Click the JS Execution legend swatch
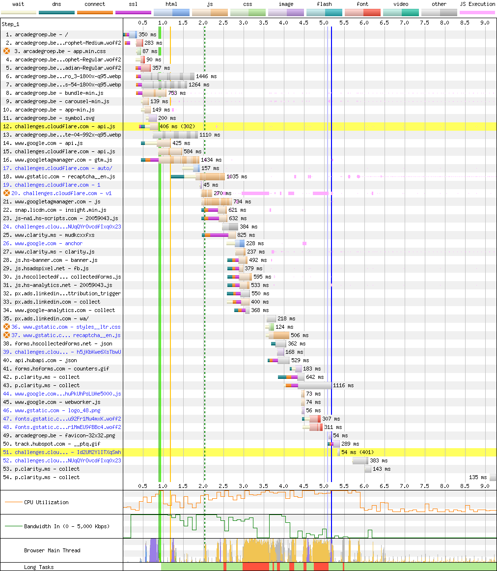The image size is (497, 571). (x=477, y=12)
